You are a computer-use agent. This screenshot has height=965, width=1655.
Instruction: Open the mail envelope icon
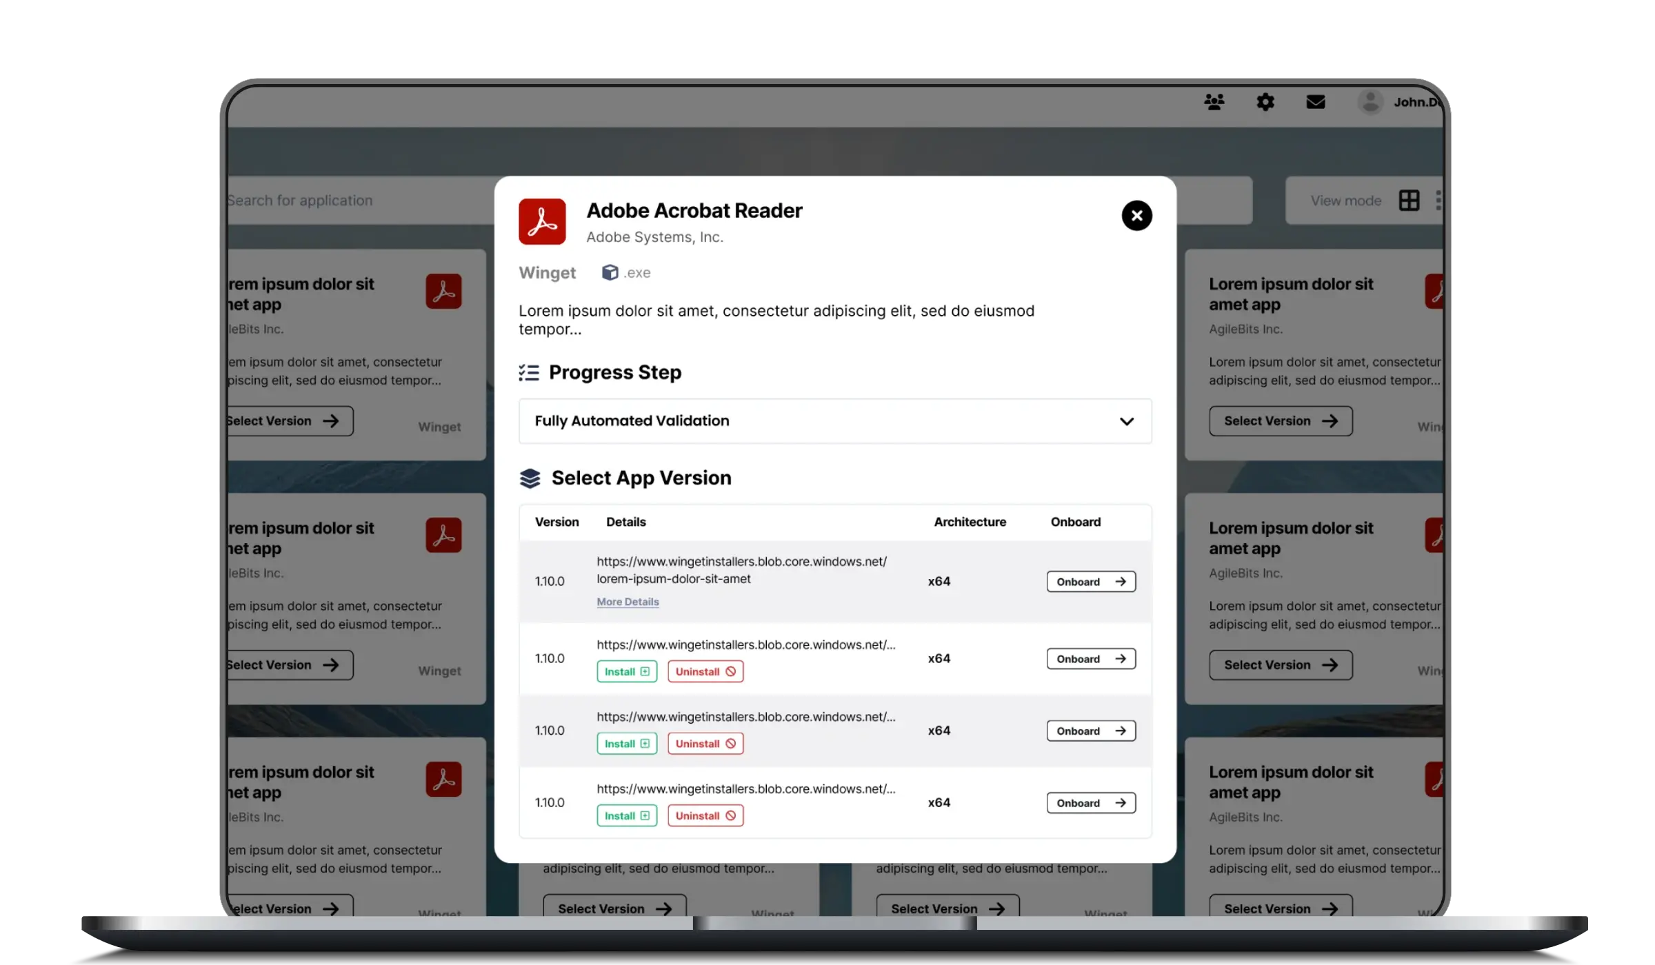pyautogui.click(x=1316, y=102)
